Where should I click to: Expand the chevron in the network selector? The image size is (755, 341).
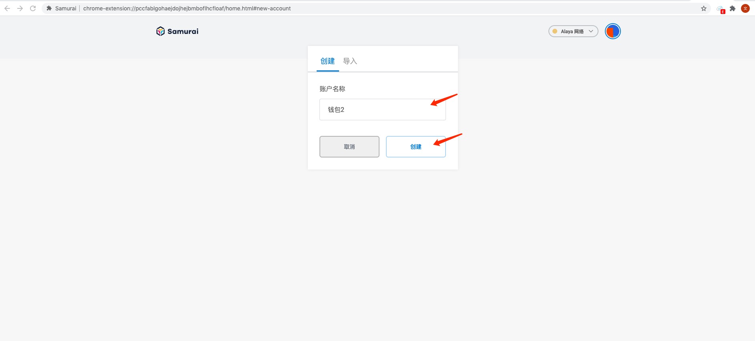(591, 31)
